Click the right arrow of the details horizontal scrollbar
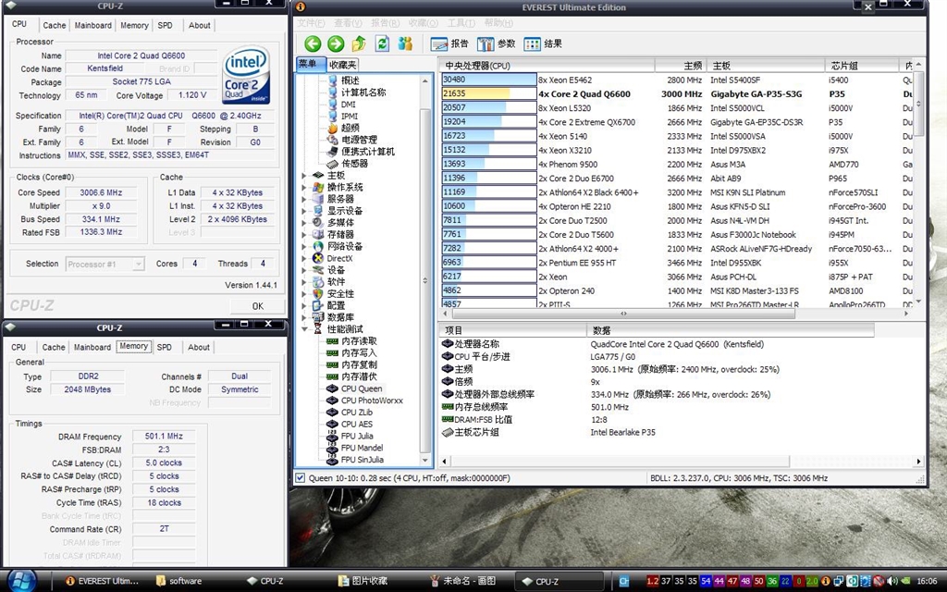The image size is (947, 592). point(918,461)
